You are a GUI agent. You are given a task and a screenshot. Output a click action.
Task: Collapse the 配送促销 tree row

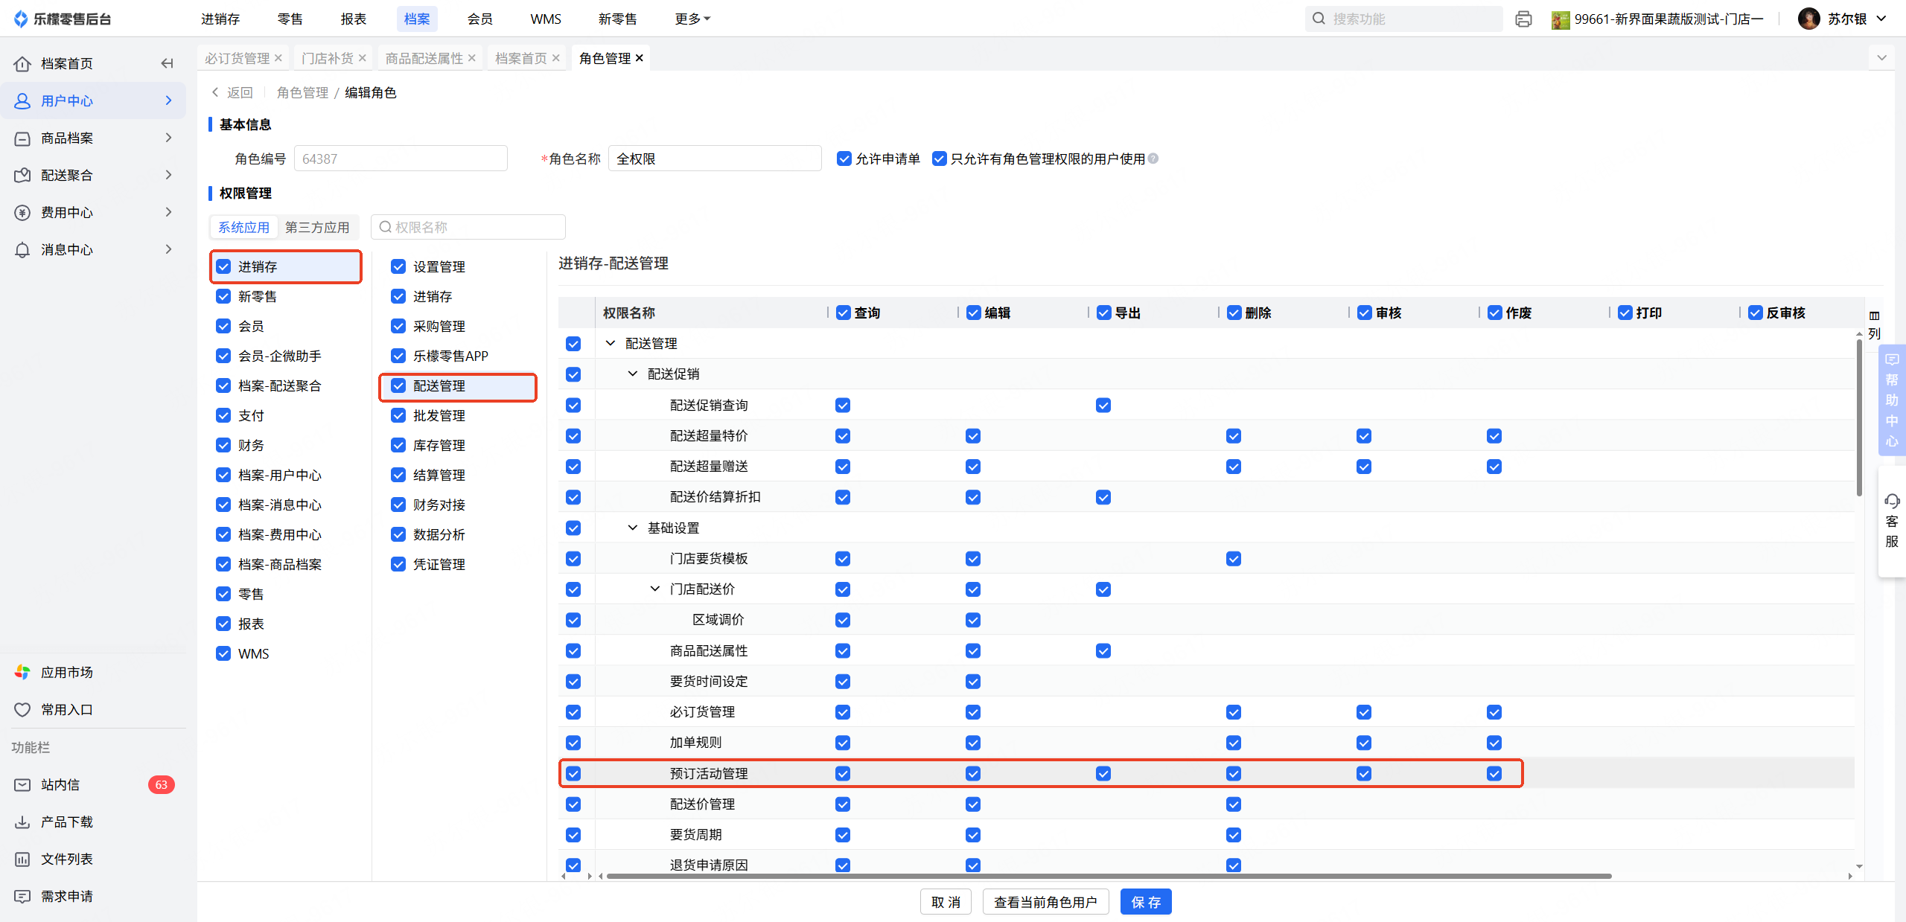click(x=633, y=374)
